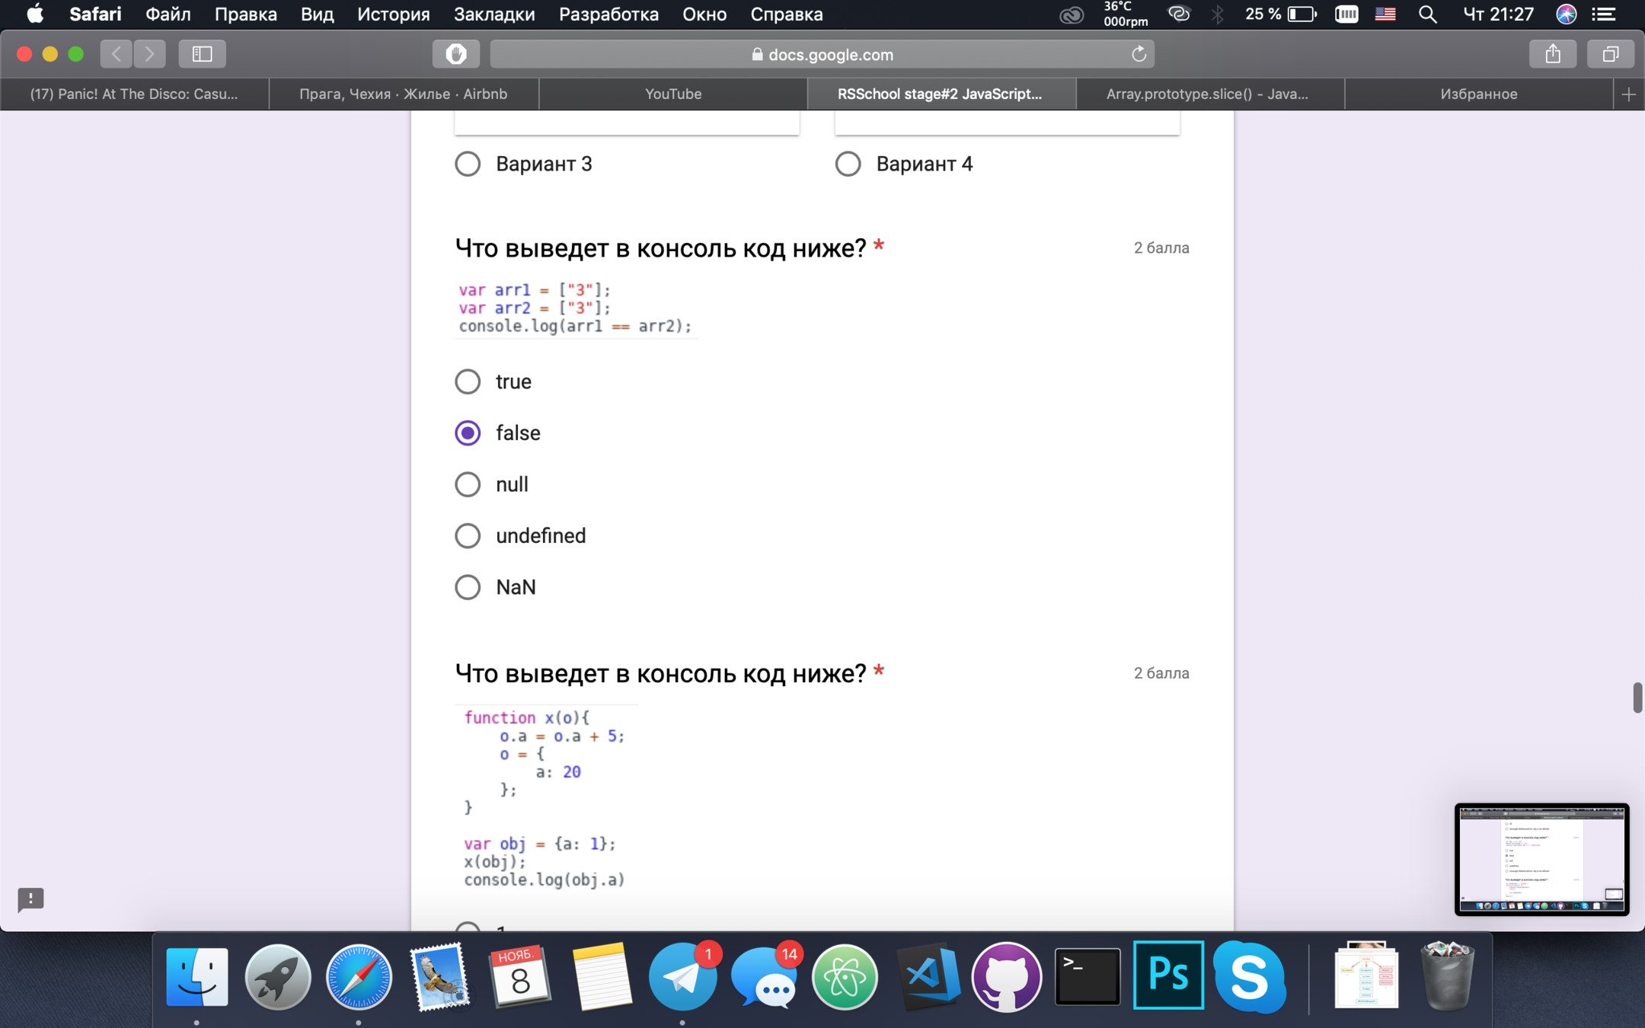Click the report problem exclamation icon
Image resolution: width=1645 pixels, height=1028 pixels.
30,899
